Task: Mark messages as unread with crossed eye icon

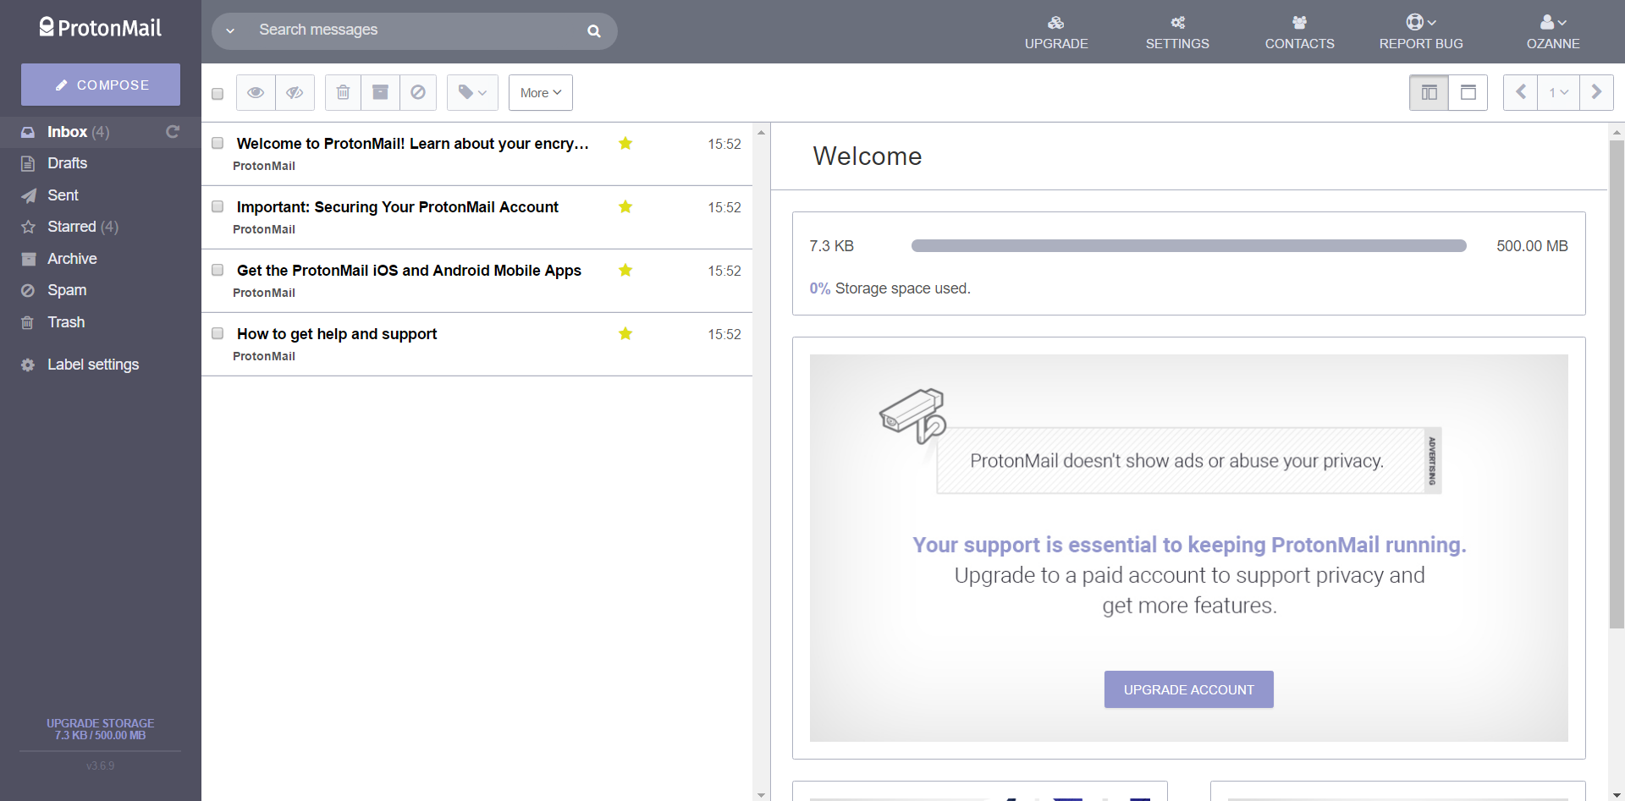Action: coord(295,92)
